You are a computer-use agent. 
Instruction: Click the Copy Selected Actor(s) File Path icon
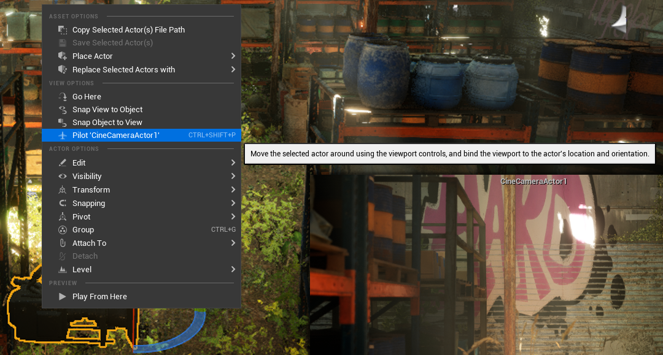tap(63, 30)
